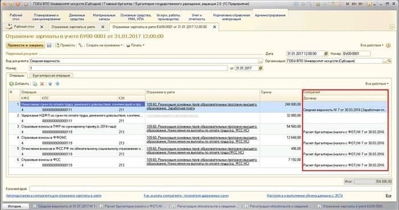The width and height of the screenshot is (399, 210).
Task: Click the Все link at bottom right
Action: click(388, 196)
